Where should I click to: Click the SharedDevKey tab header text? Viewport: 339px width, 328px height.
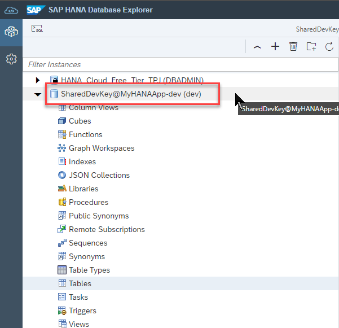tap(317, 29)
